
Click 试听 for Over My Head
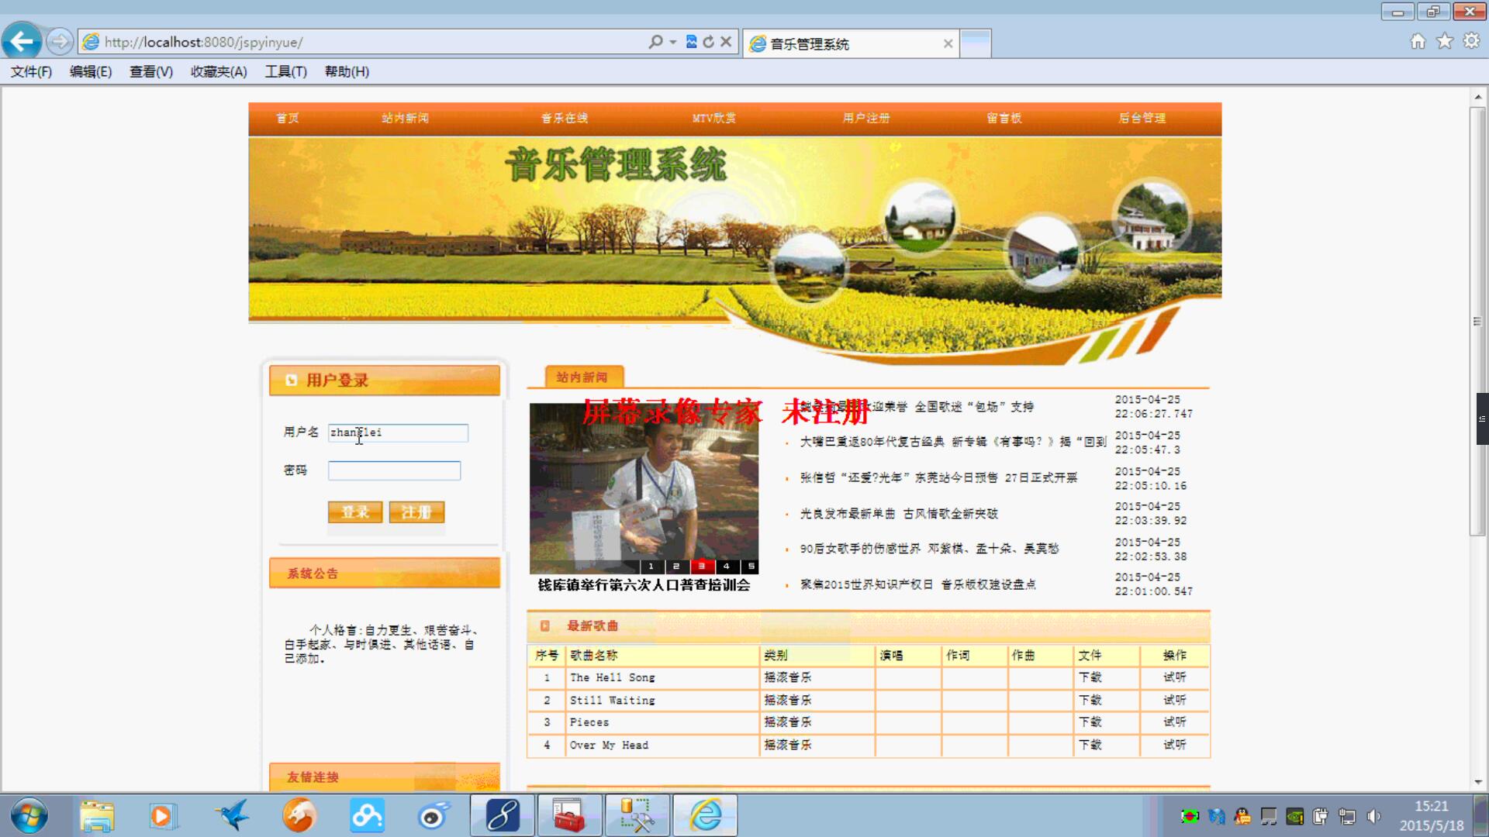[1175, 745]
